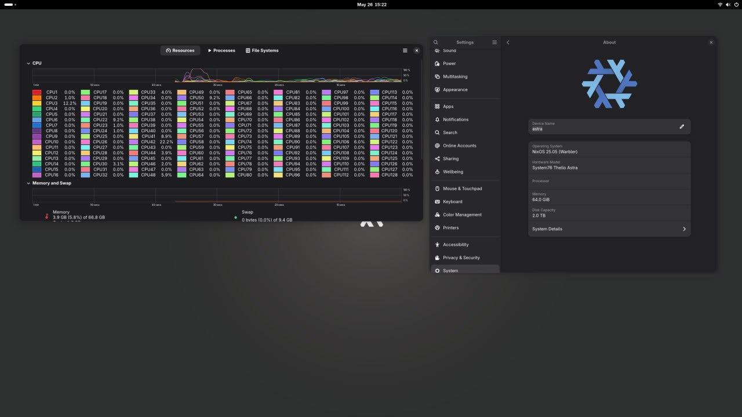Click the CPU usage history graph
The image size is (742, 417).
click(217, 75)
